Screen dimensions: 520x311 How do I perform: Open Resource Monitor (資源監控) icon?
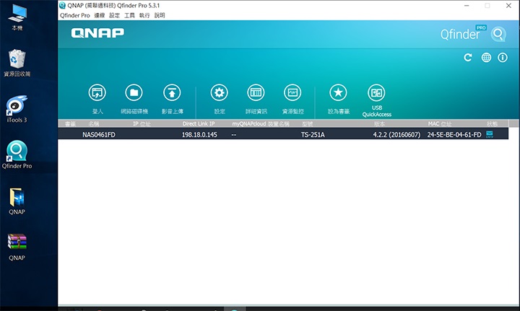click(292, 93)
